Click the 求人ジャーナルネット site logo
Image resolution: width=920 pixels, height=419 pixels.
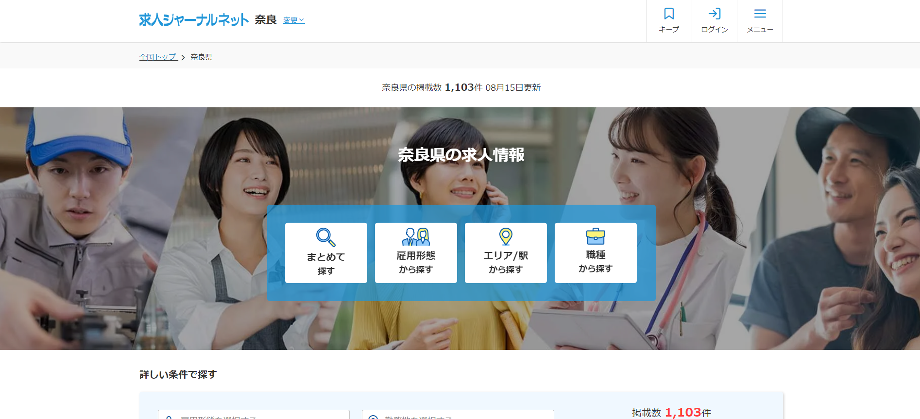194,20
